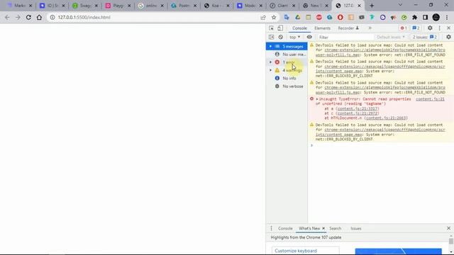Show or hide the console sidebar

click(x=271, y=37)
